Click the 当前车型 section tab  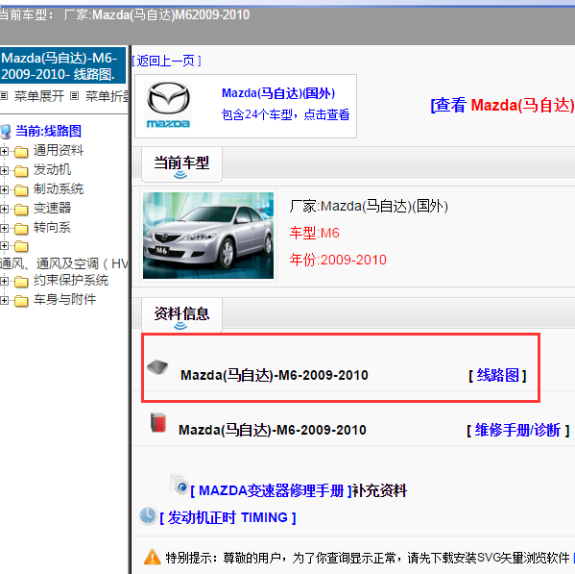[x=181, y=164]
